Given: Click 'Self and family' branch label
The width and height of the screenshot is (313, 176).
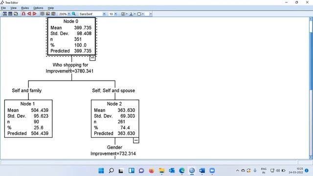Looking at the screenshot, I should coord(27,90).
